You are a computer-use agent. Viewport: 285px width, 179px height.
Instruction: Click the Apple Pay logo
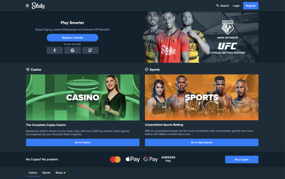tap(133, 159)
